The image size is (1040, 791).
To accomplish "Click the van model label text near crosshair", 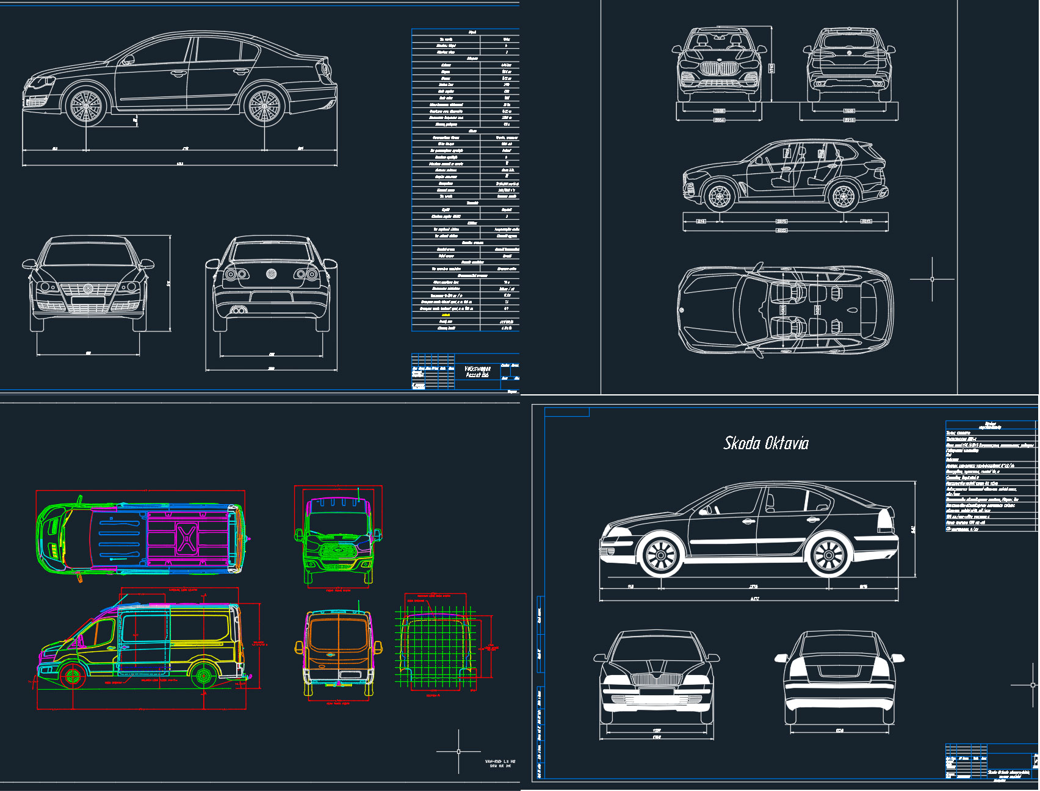I will (x=500, y=764).
